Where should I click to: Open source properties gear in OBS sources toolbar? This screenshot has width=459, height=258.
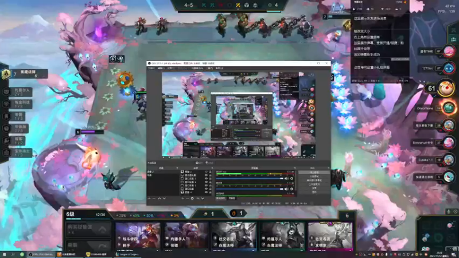[192, 198]
